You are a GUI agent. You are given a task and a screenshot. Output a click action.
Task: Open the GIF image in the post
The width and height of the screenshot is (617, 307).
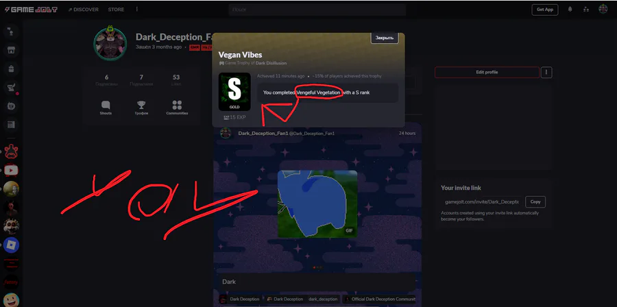(x=317, y=204)
